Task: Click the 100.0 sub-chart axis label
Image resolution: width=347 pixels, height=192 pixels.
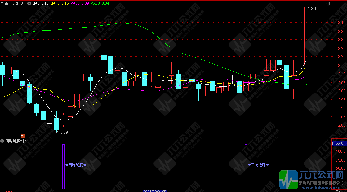Action: [340, 151]
